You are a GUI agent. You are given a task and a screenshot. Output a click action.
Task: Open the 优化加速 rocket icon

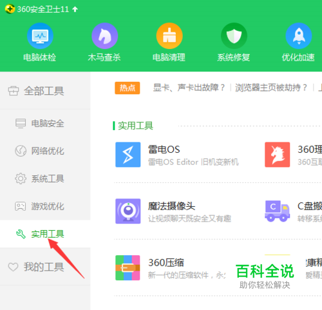pos(299,35)
